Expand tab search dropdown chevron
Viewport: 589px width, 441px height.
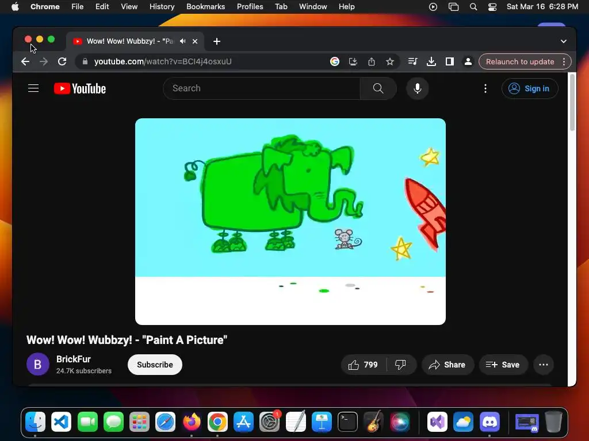click(564, 41)
